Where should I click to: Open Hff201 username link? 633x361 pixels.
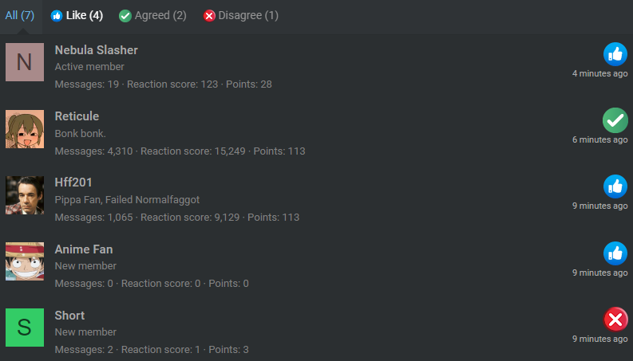tap(73, 182)
